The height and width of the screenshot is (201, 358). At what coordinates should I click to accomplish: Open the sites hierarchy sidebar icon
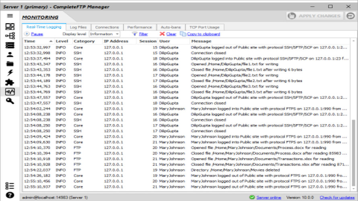[10, 36]
